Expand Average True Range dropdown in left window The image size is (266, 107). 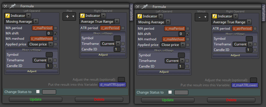click(117, 22)
